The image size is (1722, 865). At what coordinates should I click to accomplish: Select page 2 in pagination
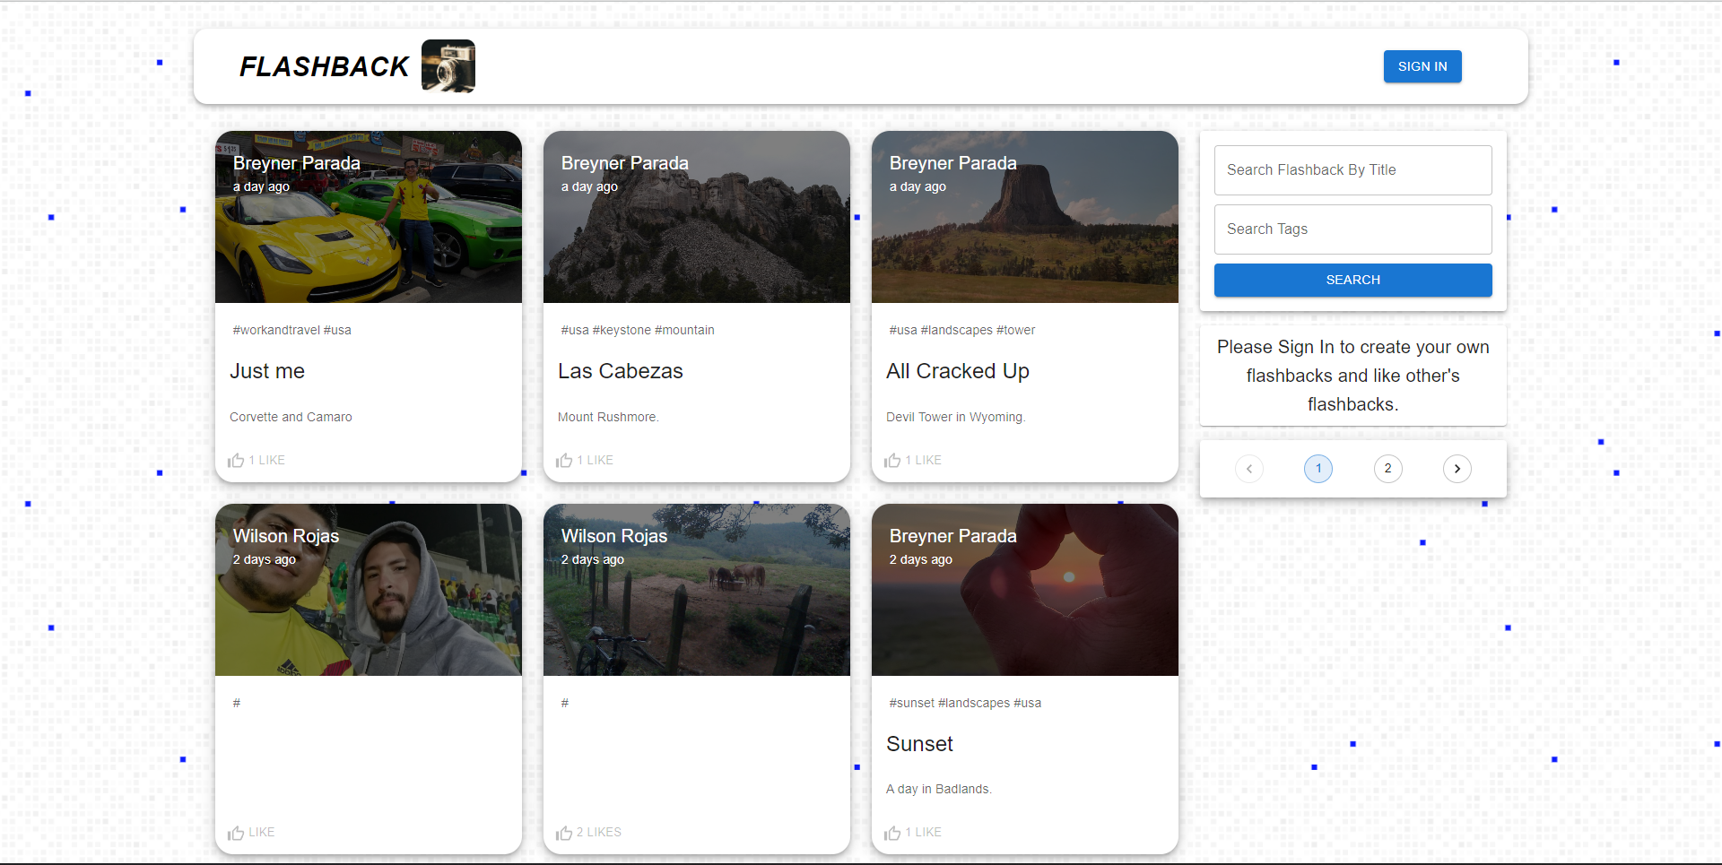[1388, 469]
